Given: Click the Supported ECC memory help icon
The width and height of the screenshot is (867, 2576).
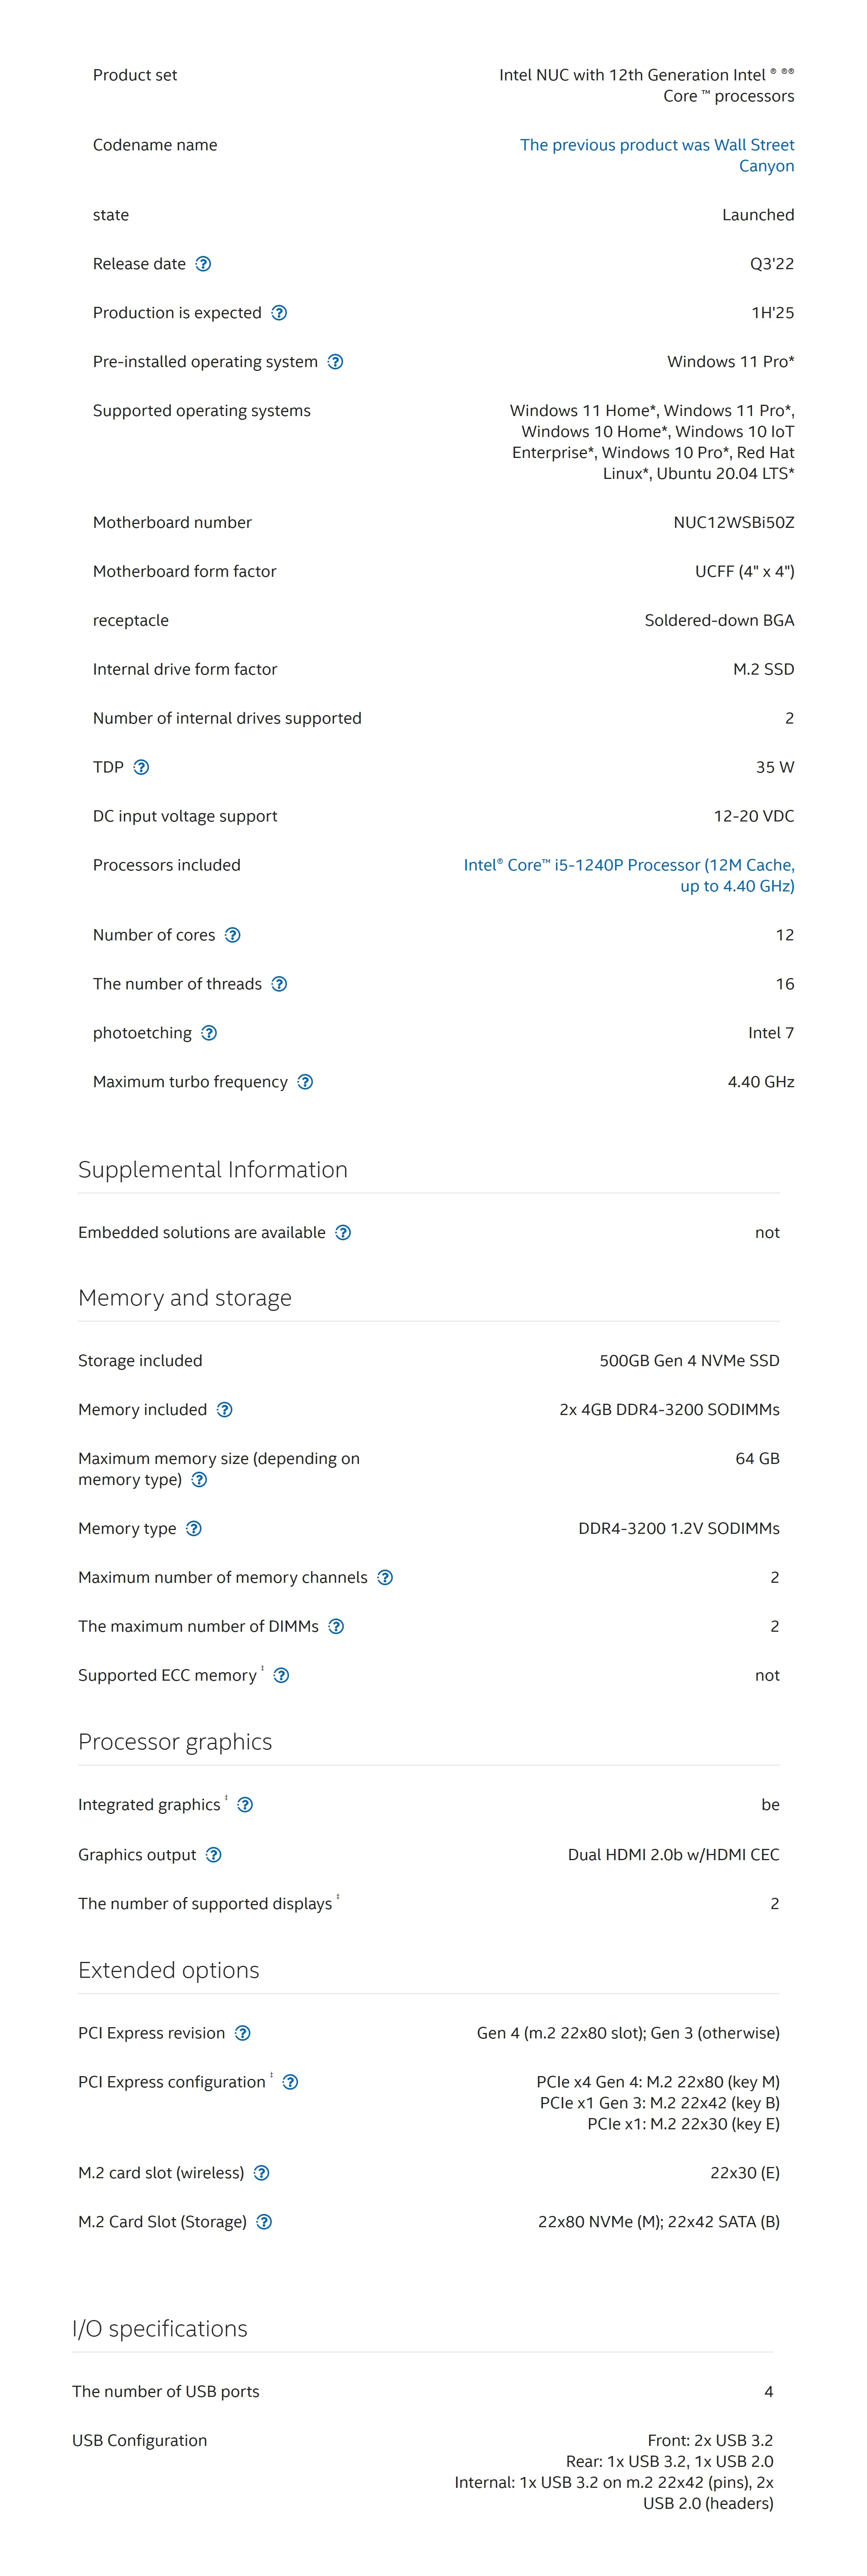Looking at the screenshot, I should tap(281, 1676).
